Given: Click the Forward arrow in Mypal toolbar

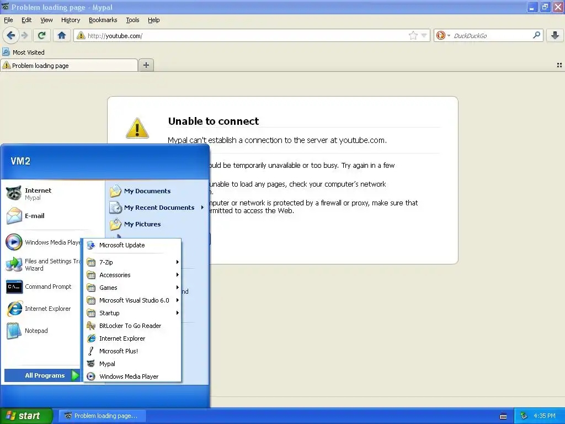Looking at the screenshot, I should pyautogui.click(x=24, y=35).
